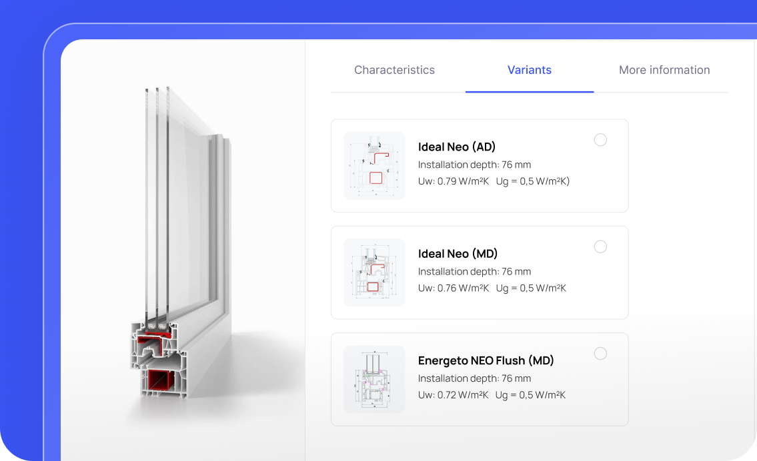Image resolution: width=757 pixels, height=461 pixels.
Task: Open the Variants tab
Action: (x=529, y=70)
